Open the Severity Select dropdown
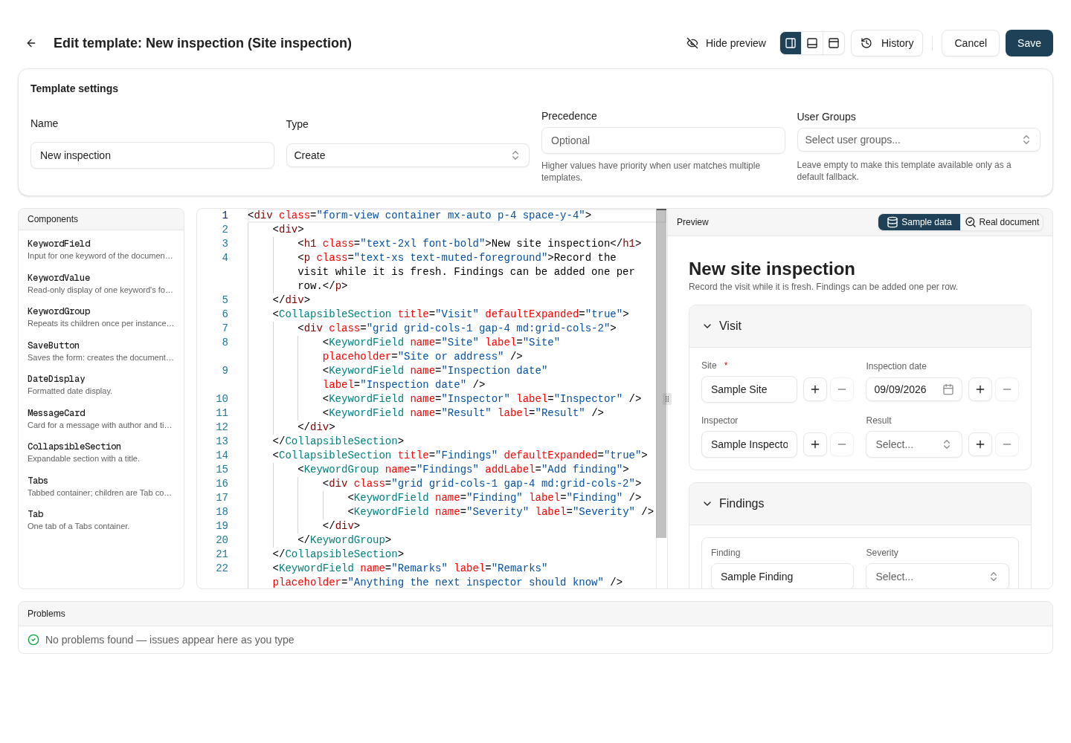Viewport: 1071px width, 743px height. click(937, 577)
